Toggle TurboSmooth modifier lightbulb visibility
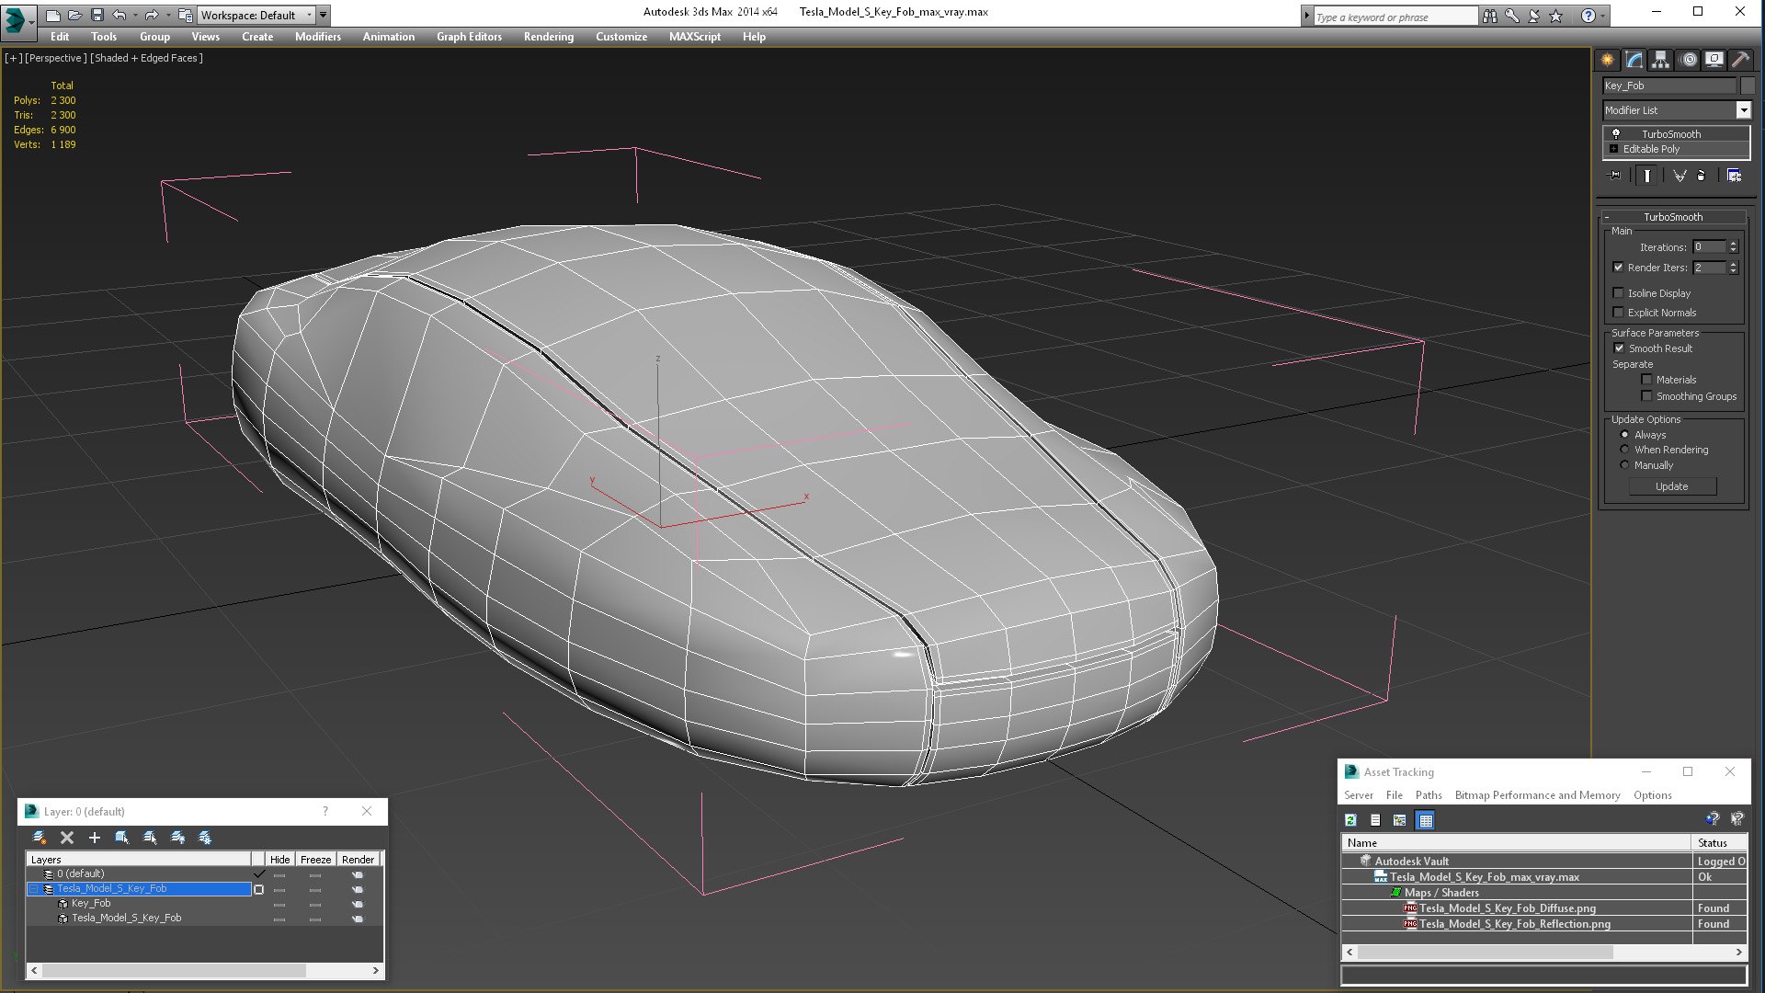Screen dimensions: 1765x993 tap(1616, 134)
